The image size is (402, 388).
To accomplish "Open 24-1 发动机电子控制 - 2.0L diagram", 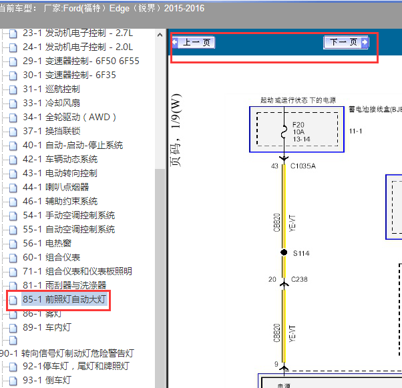I will point(77,47).
